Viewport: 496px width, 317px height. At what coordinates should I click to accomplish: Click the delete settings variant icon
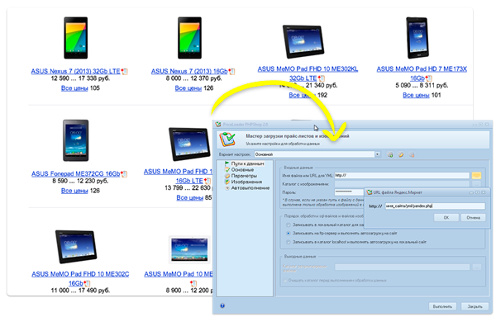coord(412,154)
